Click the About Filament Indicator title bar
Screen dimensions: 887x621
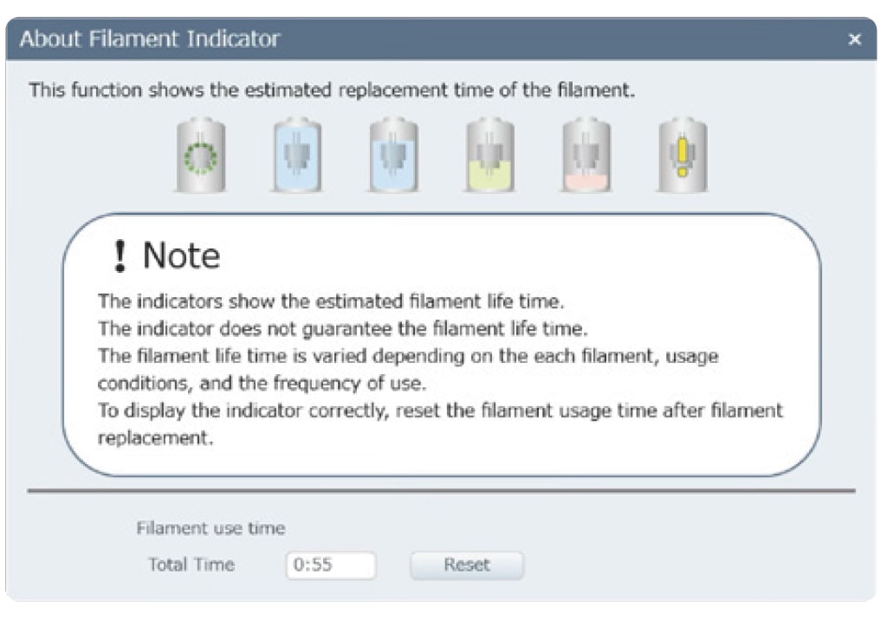(x=441, y=39)
